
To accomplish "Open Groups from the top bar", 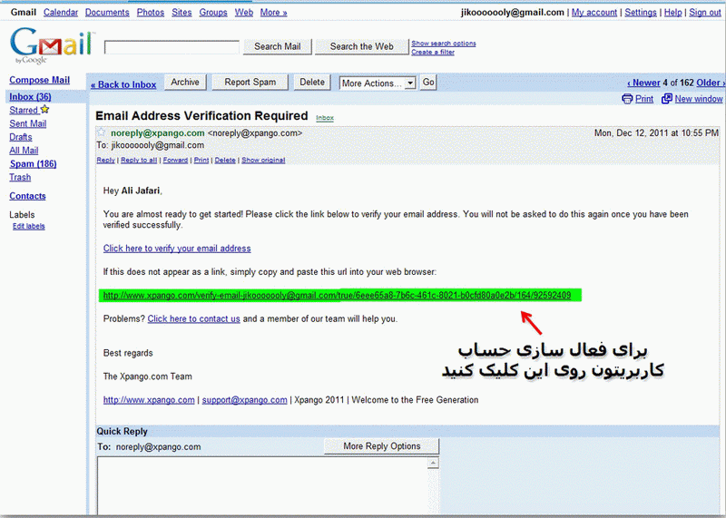I will point(213,13).
